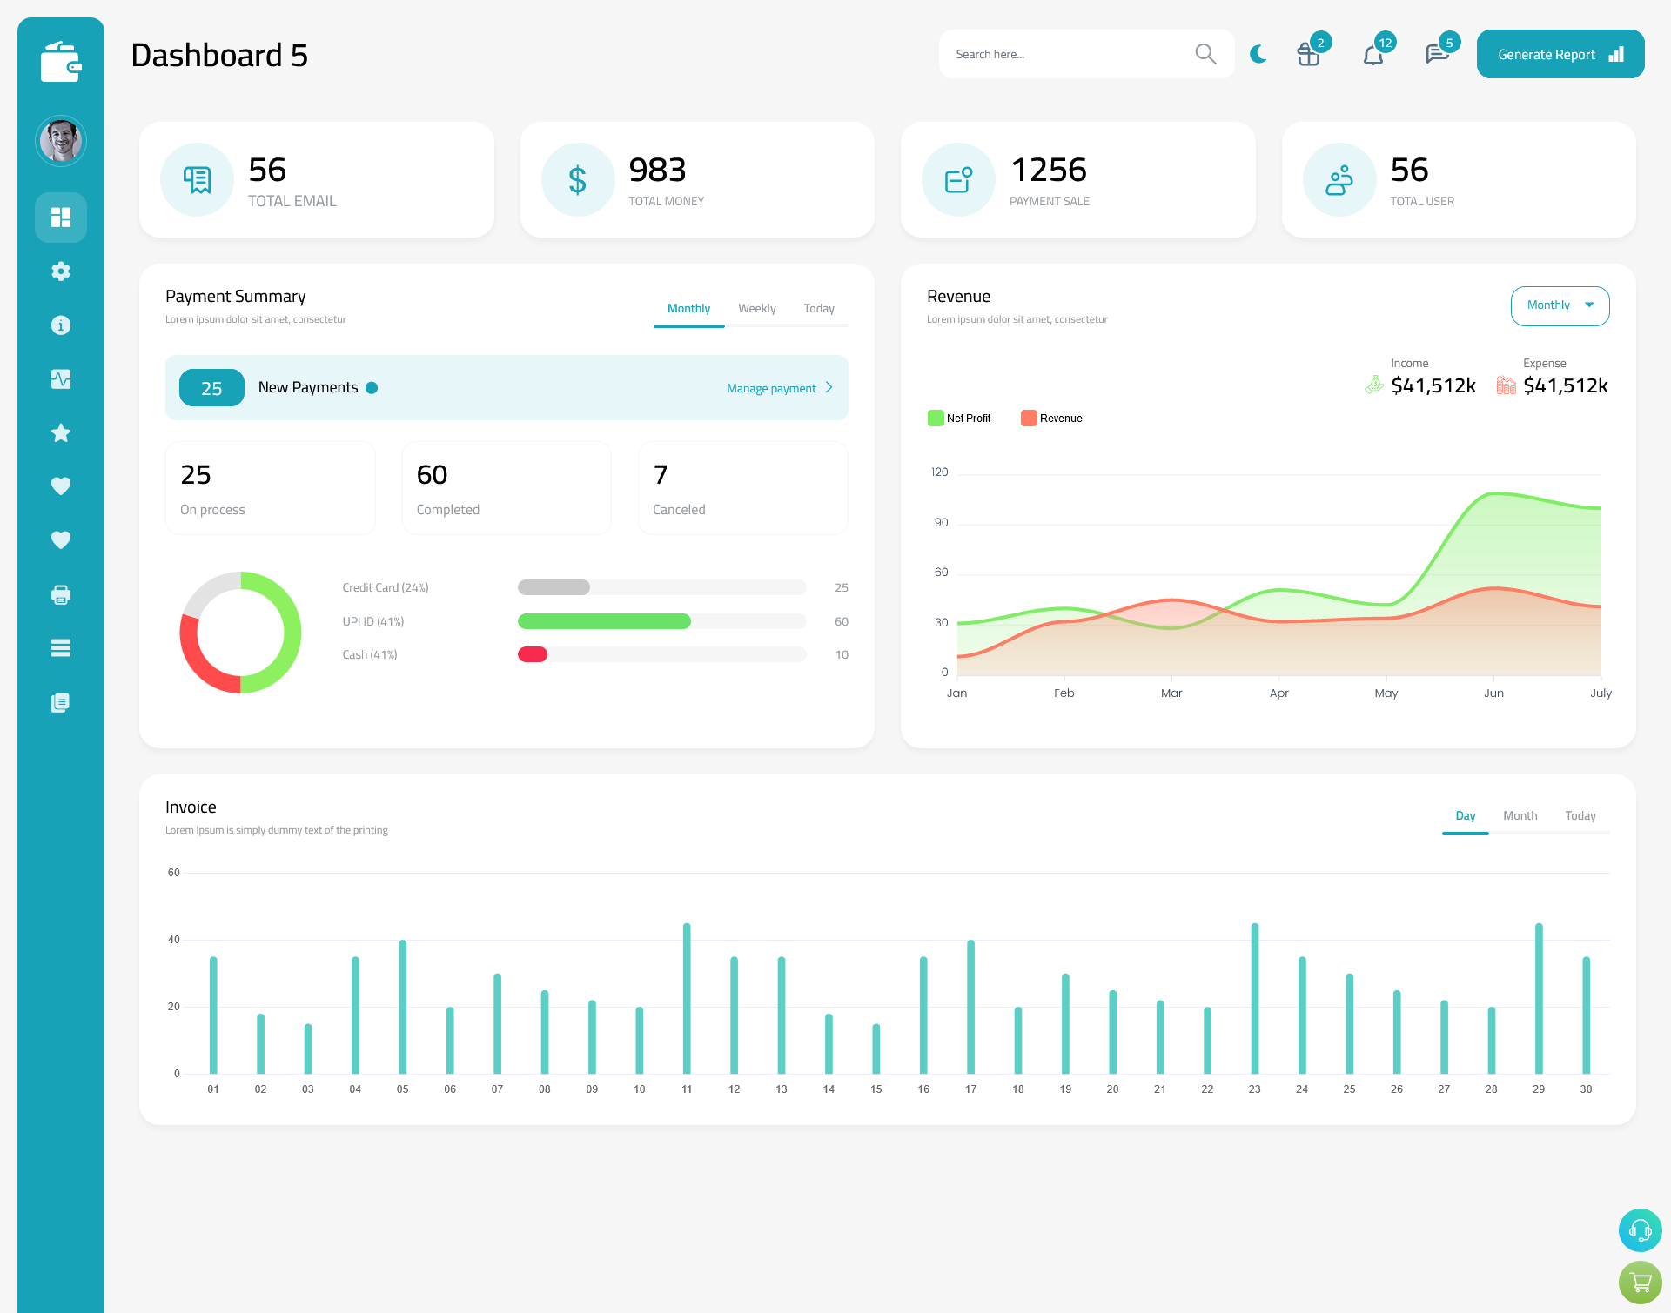Select the Day tab in Invoice section
Screen dimensions: 1671x1313
tap(1465, 815)
